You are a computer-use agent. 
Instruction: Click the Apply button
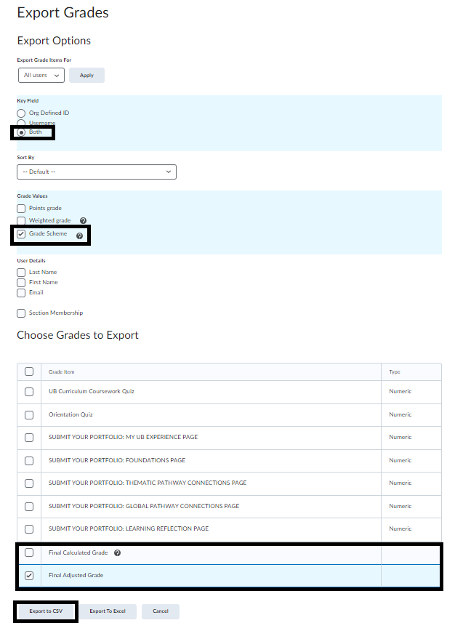tap(86, 75)
